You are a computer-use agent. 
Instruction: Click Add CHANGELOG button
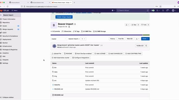pyautogui.click(x=115, y=54)
